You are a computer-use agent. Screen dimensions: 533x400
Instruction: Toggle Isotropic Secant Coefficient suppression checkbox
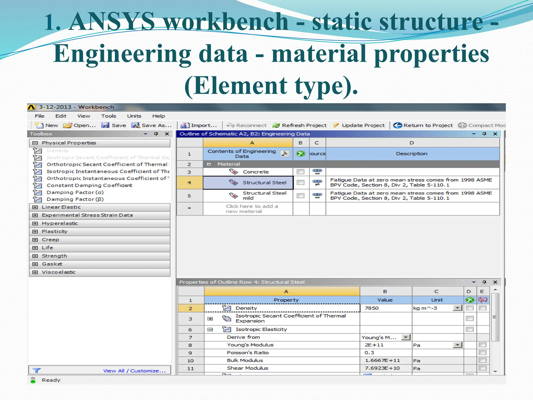coord(470,318)
